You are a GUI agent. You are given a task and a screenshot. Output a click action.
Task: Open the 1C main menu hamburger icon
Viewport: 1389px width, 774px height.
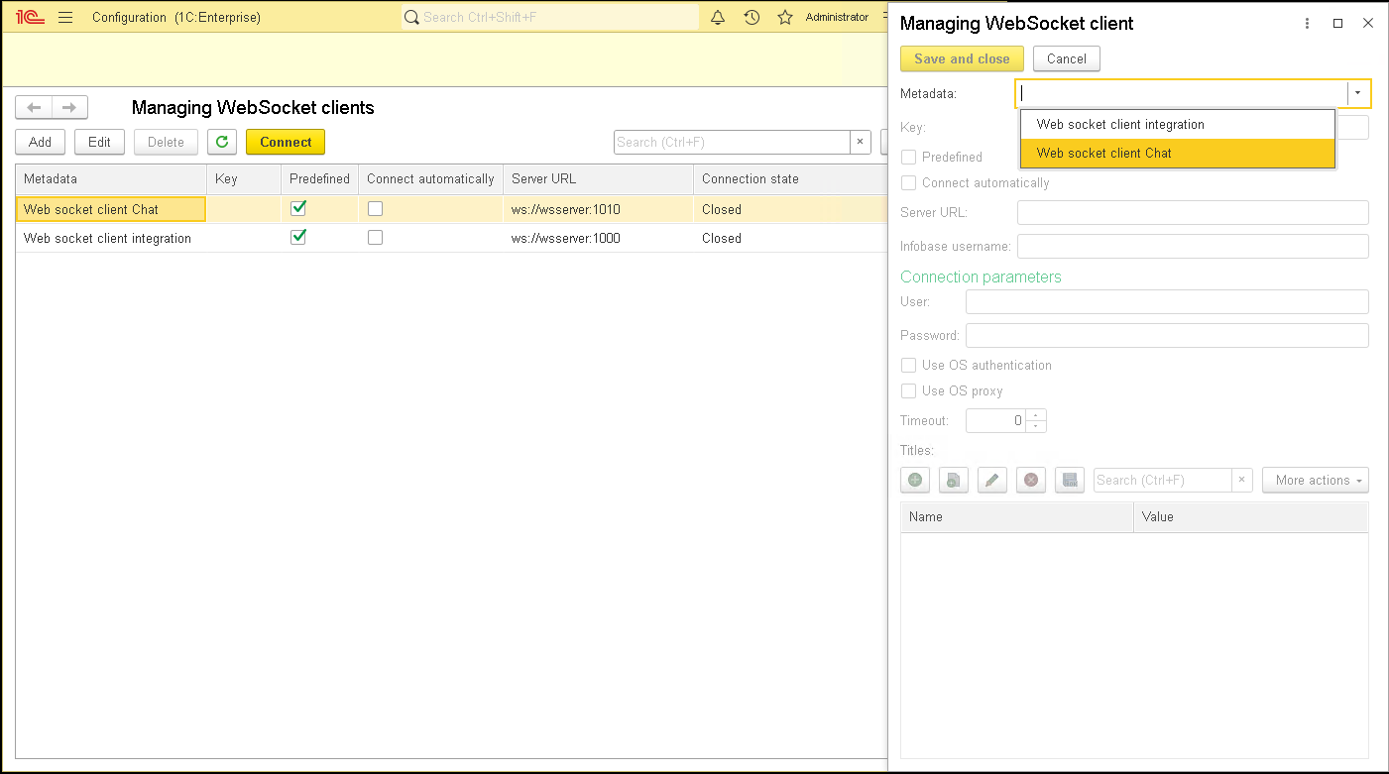click(x=65, y=17)
